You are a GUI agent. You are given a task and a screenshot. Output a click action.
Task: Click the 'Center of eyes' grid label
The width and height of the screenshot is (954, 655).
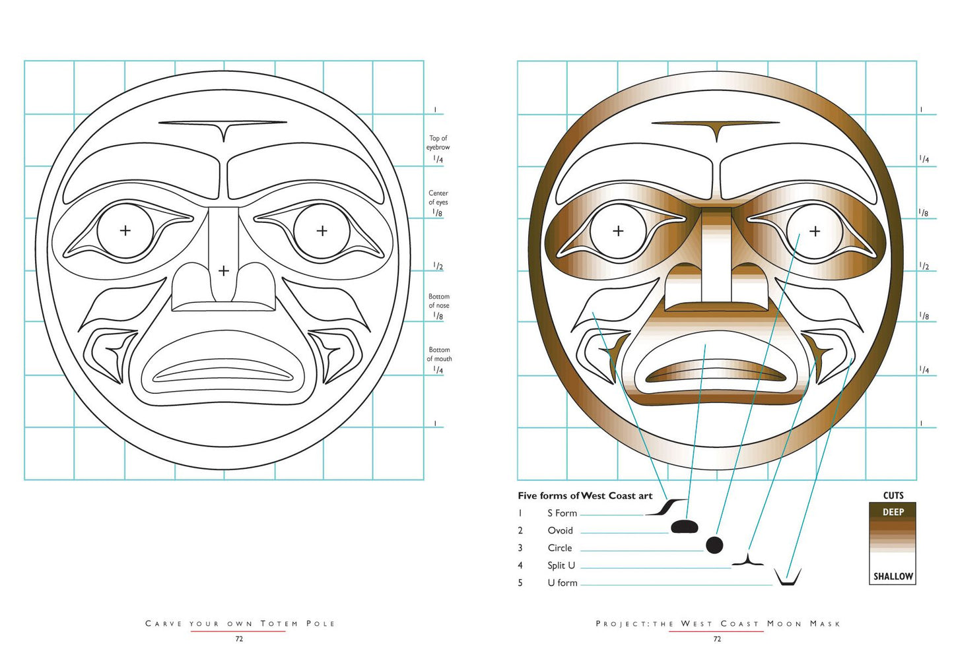tap(438, 198)
